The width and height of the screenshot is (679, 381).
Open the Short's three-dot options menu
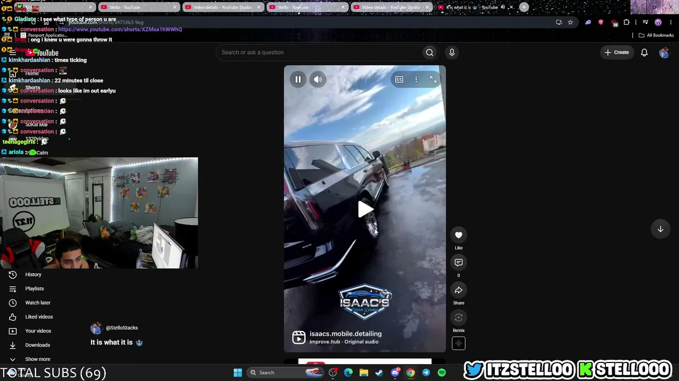416,79
